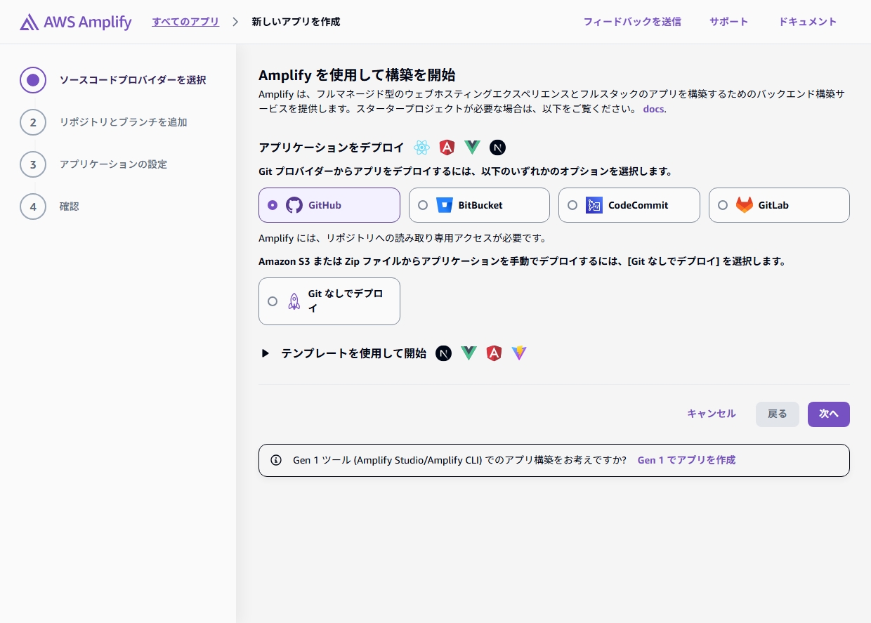Screen dimensions: 871x623
Task: Click the Amplify を使用して構築を開始 heading
Action: pyautogui.click(x=357, y=75)
